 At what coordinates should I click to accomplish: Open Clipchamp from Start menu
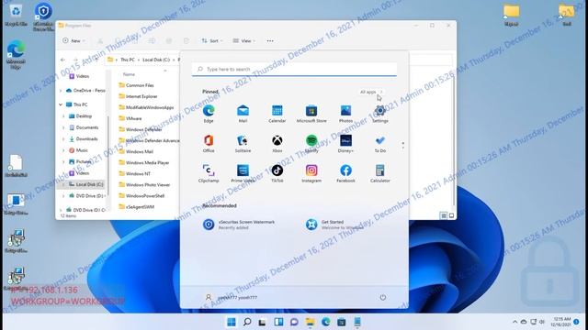pos(209,173)
